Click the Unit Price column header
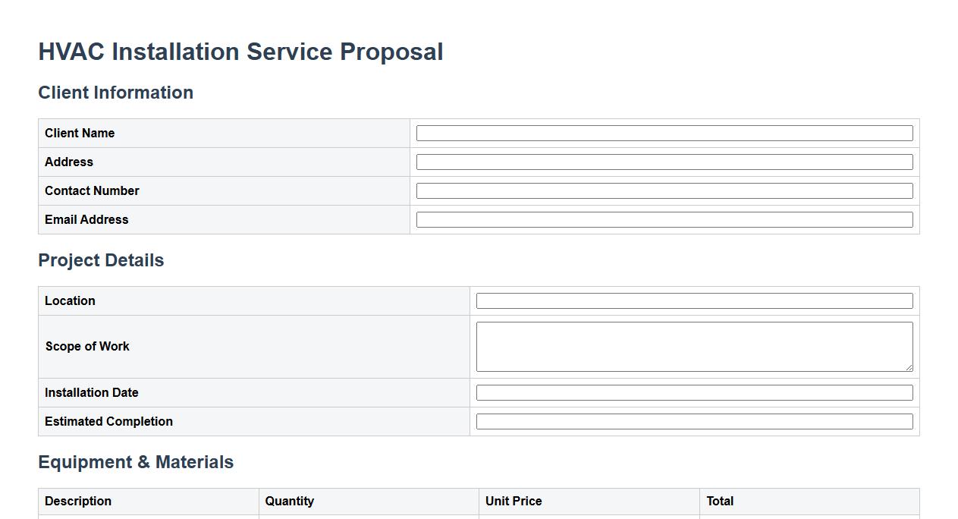958x519 pixels. 513,501
